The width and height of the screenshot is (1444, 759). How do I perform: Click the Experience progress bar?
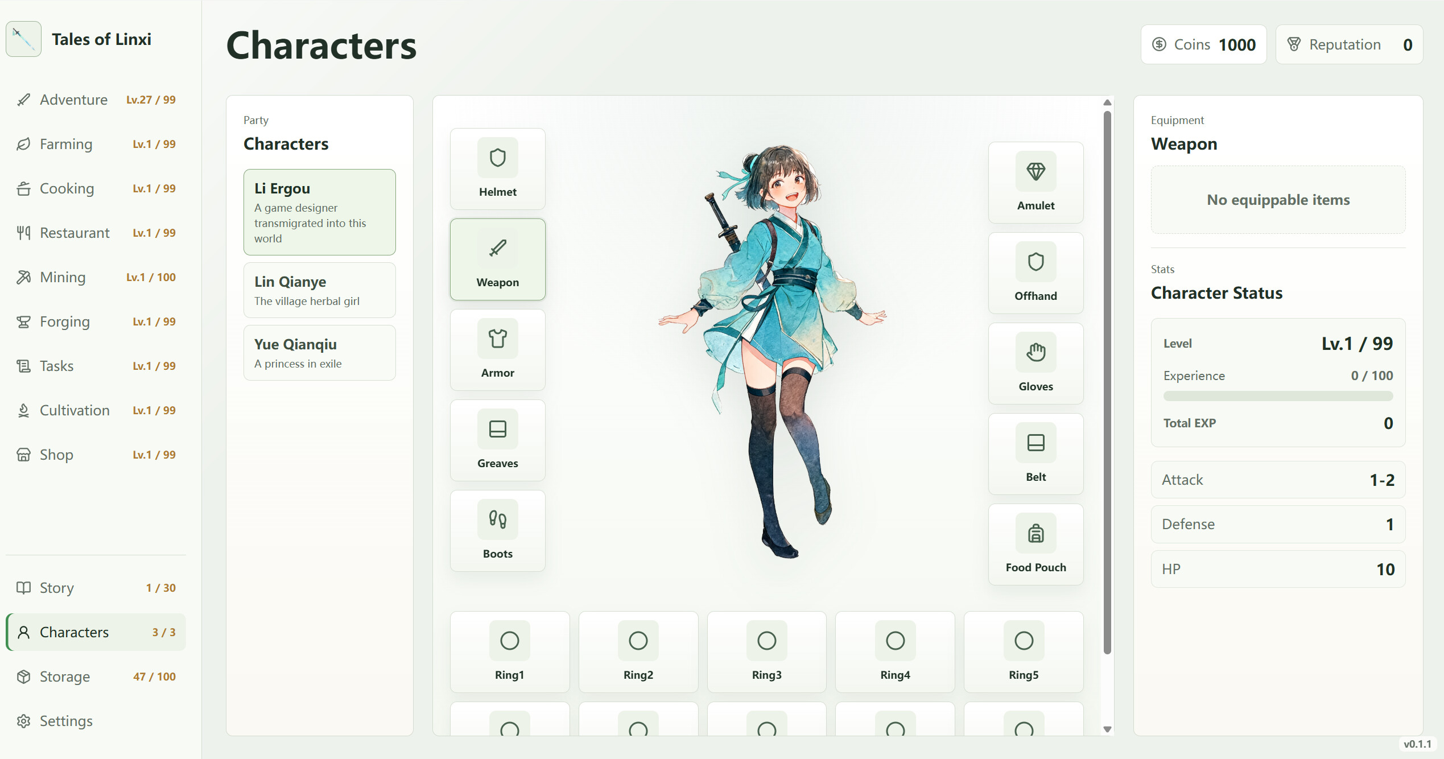coord(1278,396)
